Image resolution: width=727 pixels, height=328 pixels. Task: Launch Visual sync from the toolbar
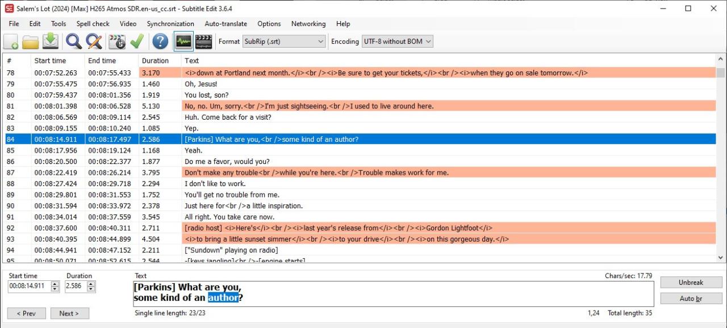pos(117,41)
